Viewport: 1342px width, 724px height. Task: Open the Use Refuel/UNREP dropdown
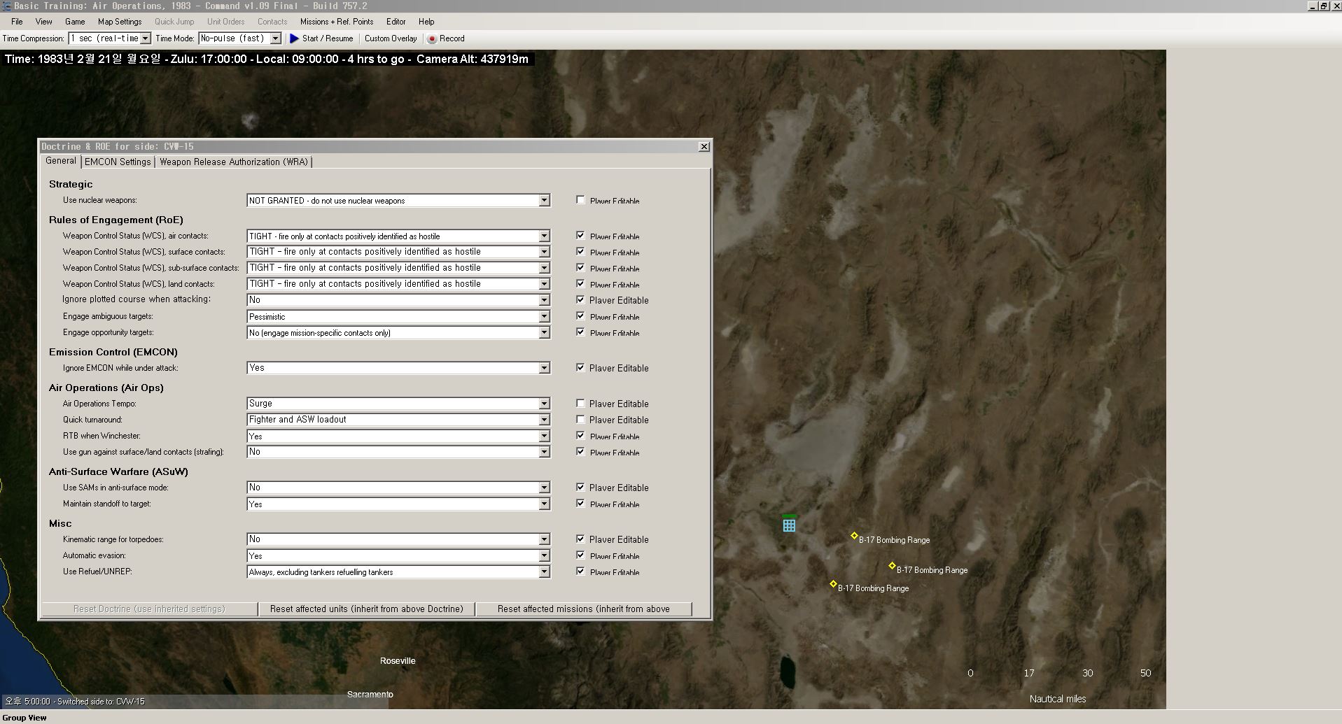544,572
